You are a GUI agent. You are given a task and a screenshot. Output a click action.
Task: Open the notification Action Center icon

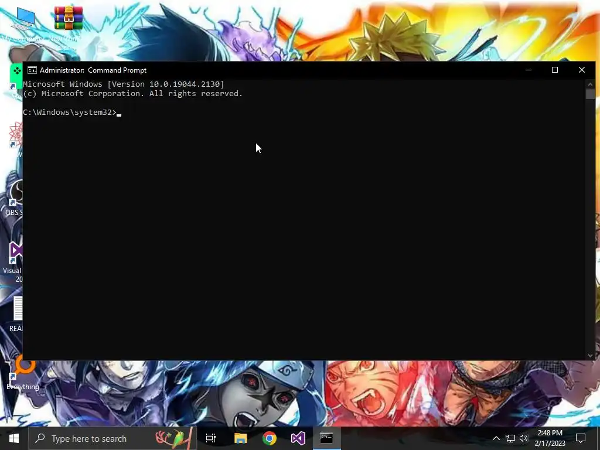pos(581,438)
